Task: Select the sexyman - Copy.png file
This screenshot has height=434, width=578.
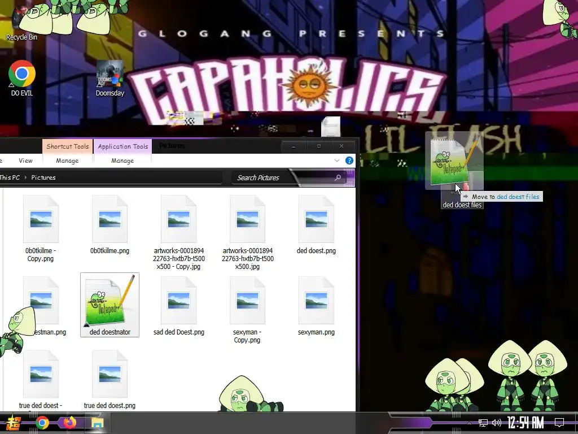Action: tap(247, 310)
